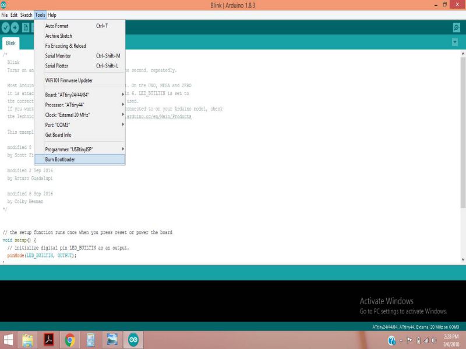The image size is (466, 349).
Task: Click the Arduino taskbar icon
Action: (133, 340)
